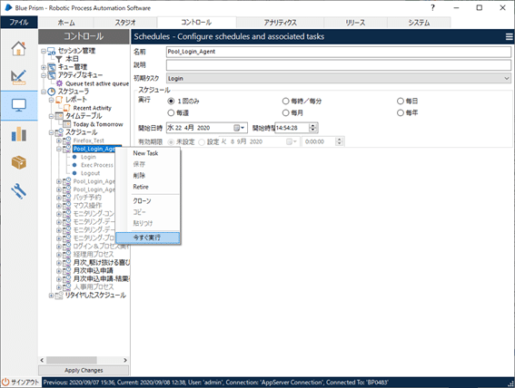Click the blue dot beside Exec Process
This screenshot has width=515, height=388.
point(74,165)
